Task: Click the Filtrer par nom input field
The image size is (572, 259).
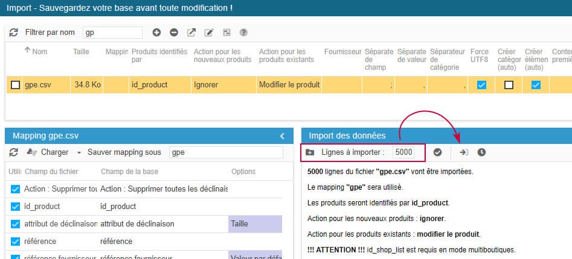Action: tap(112, 33)
